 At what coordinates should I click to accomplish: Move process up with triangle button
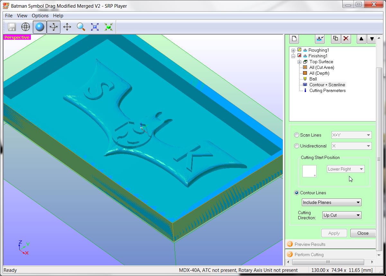pyautogui.click(x=361, y=39)
